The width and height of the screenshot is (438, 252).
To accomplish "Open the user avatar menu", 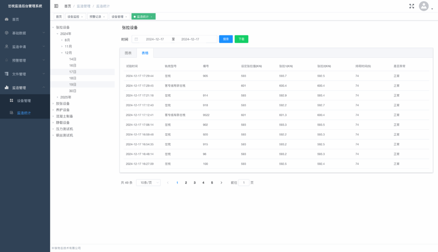I will pos(423,6).
